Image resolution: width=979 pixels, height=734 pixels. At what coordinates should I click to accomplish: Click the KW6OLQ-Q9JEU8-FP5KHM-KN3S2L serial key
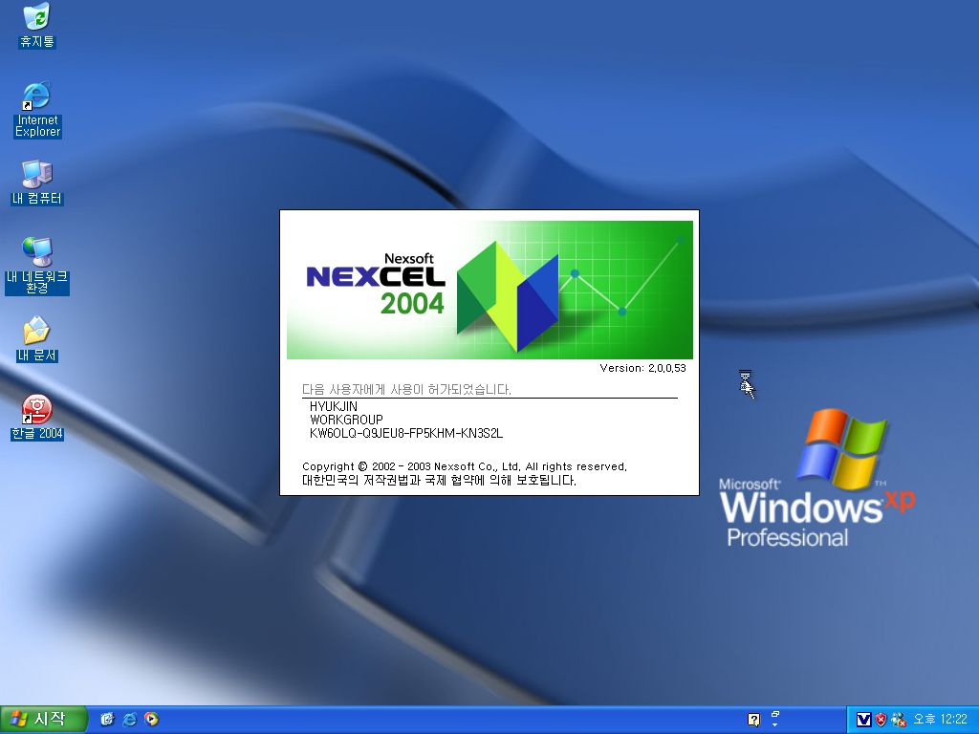pos(406,433)
